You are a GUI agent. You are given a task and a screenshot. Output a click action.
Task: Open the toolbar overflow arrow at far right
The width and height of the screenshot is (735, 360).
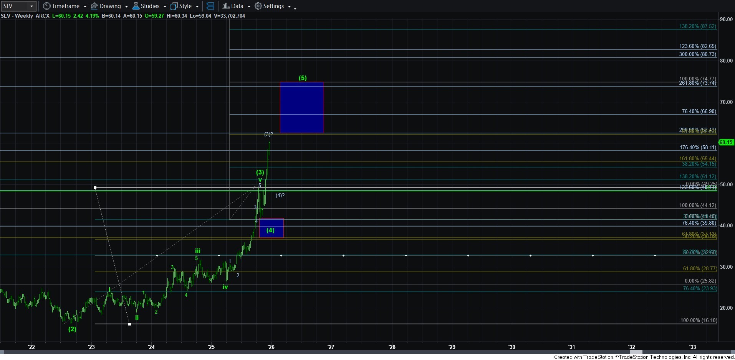coord(295,8)
